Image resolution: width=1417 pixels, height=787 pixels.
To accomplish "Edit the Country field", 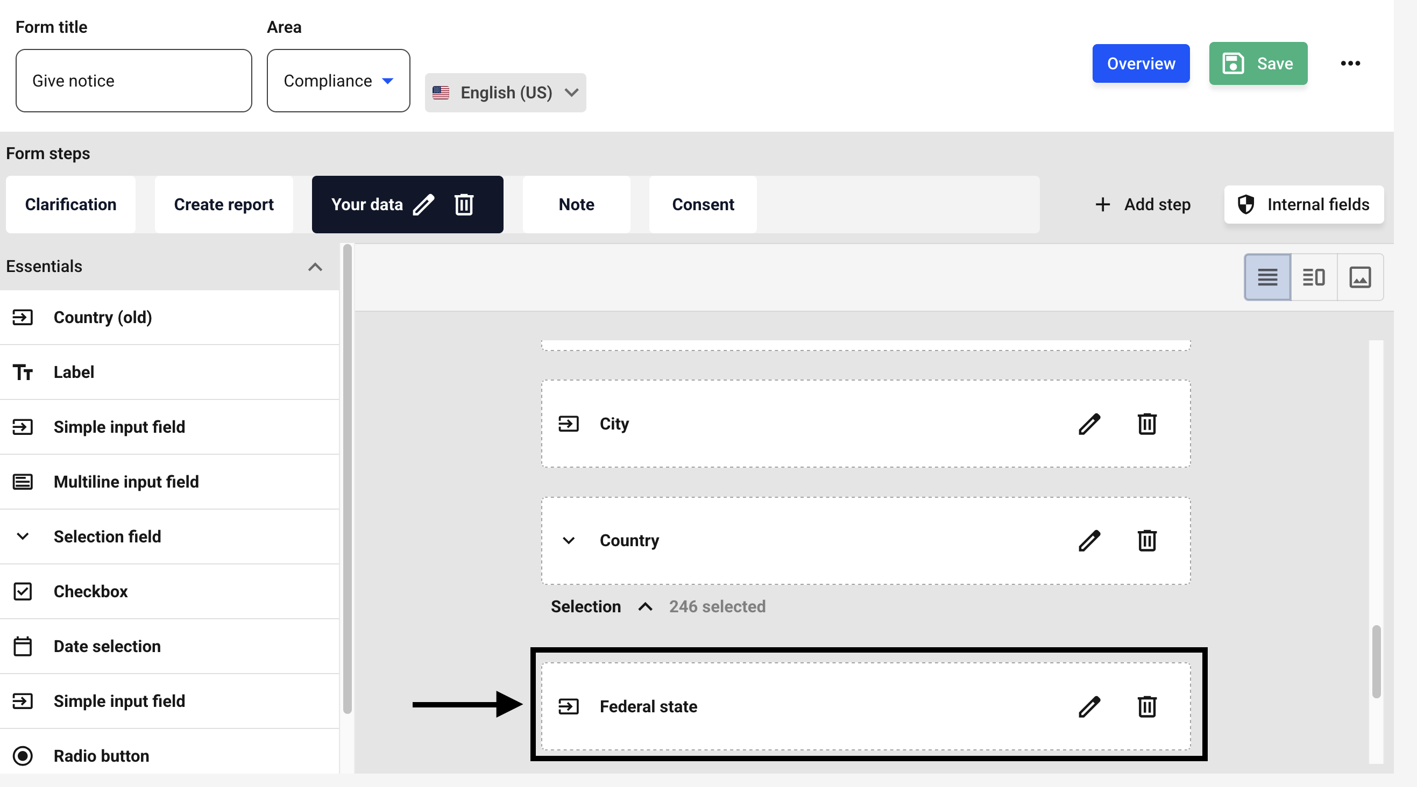I will tap(1089, 540).
